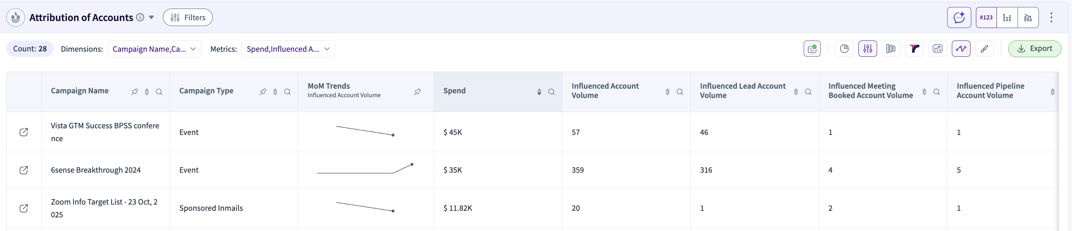This screenshot has height=231, width=1072.
Task: Click the paintbrush formatting icon
Action: click(984, 49)
